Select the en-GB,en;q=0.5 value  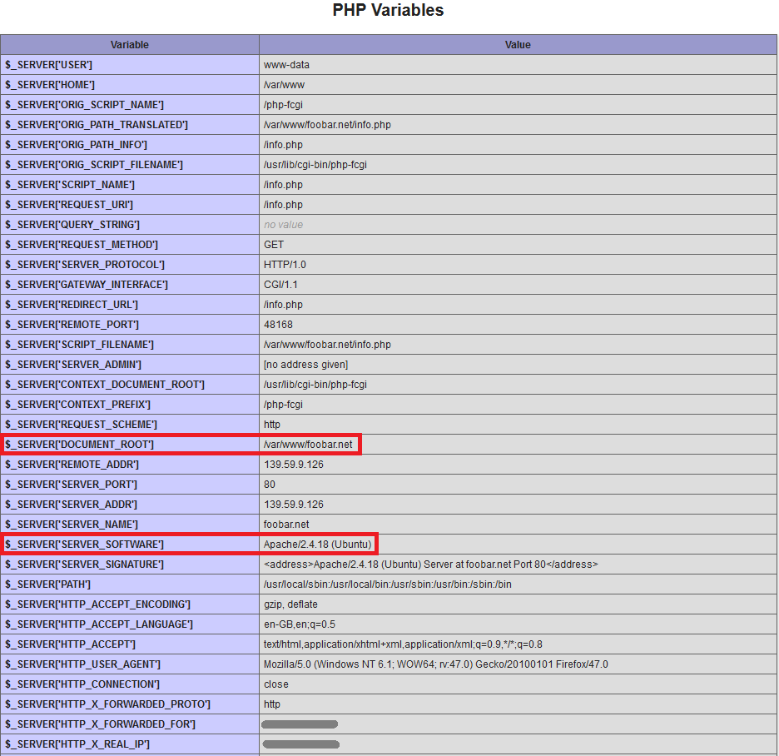tap(300, 624)
